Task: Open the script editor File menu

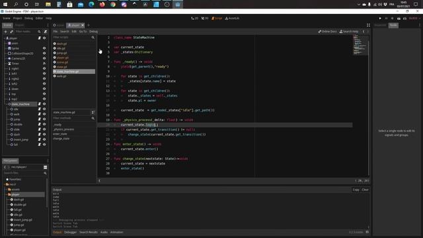Action: 56,32
